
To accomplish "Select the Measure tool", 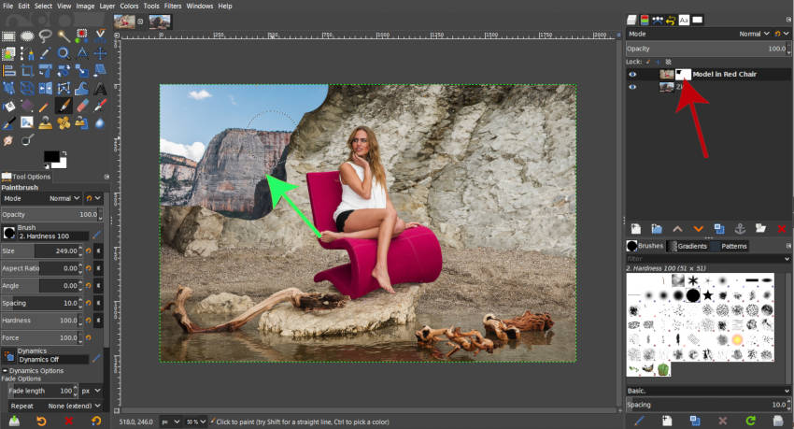I will (81, 53).
